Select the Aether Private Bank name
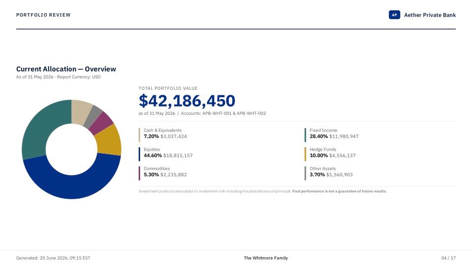Screen dimensions: 472x265 point(430,15)
